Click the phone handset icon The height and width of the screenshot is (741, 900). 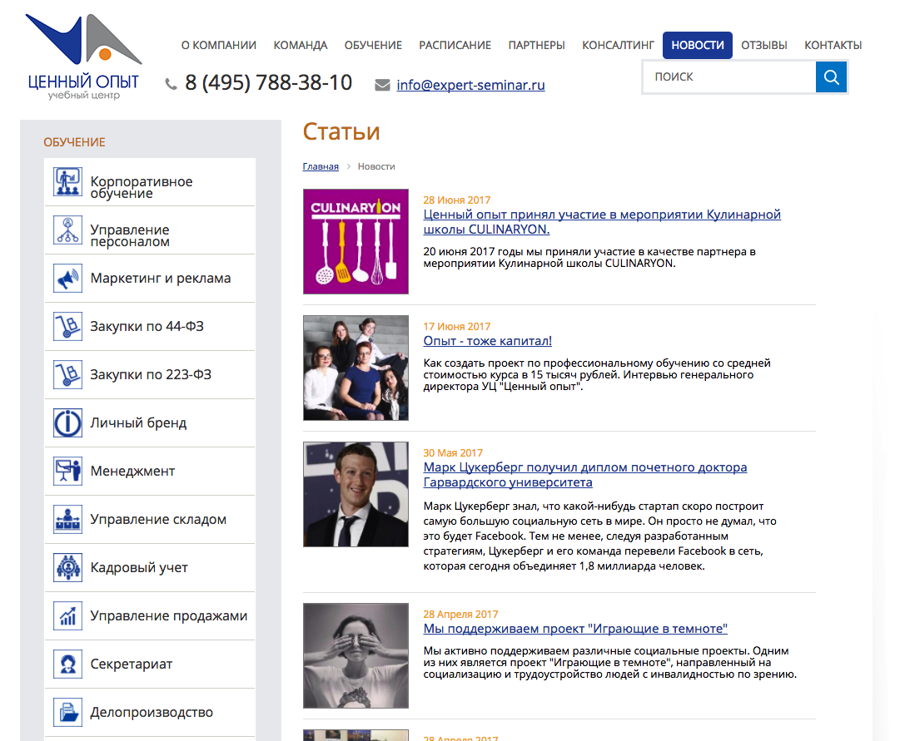pos(171,84)
